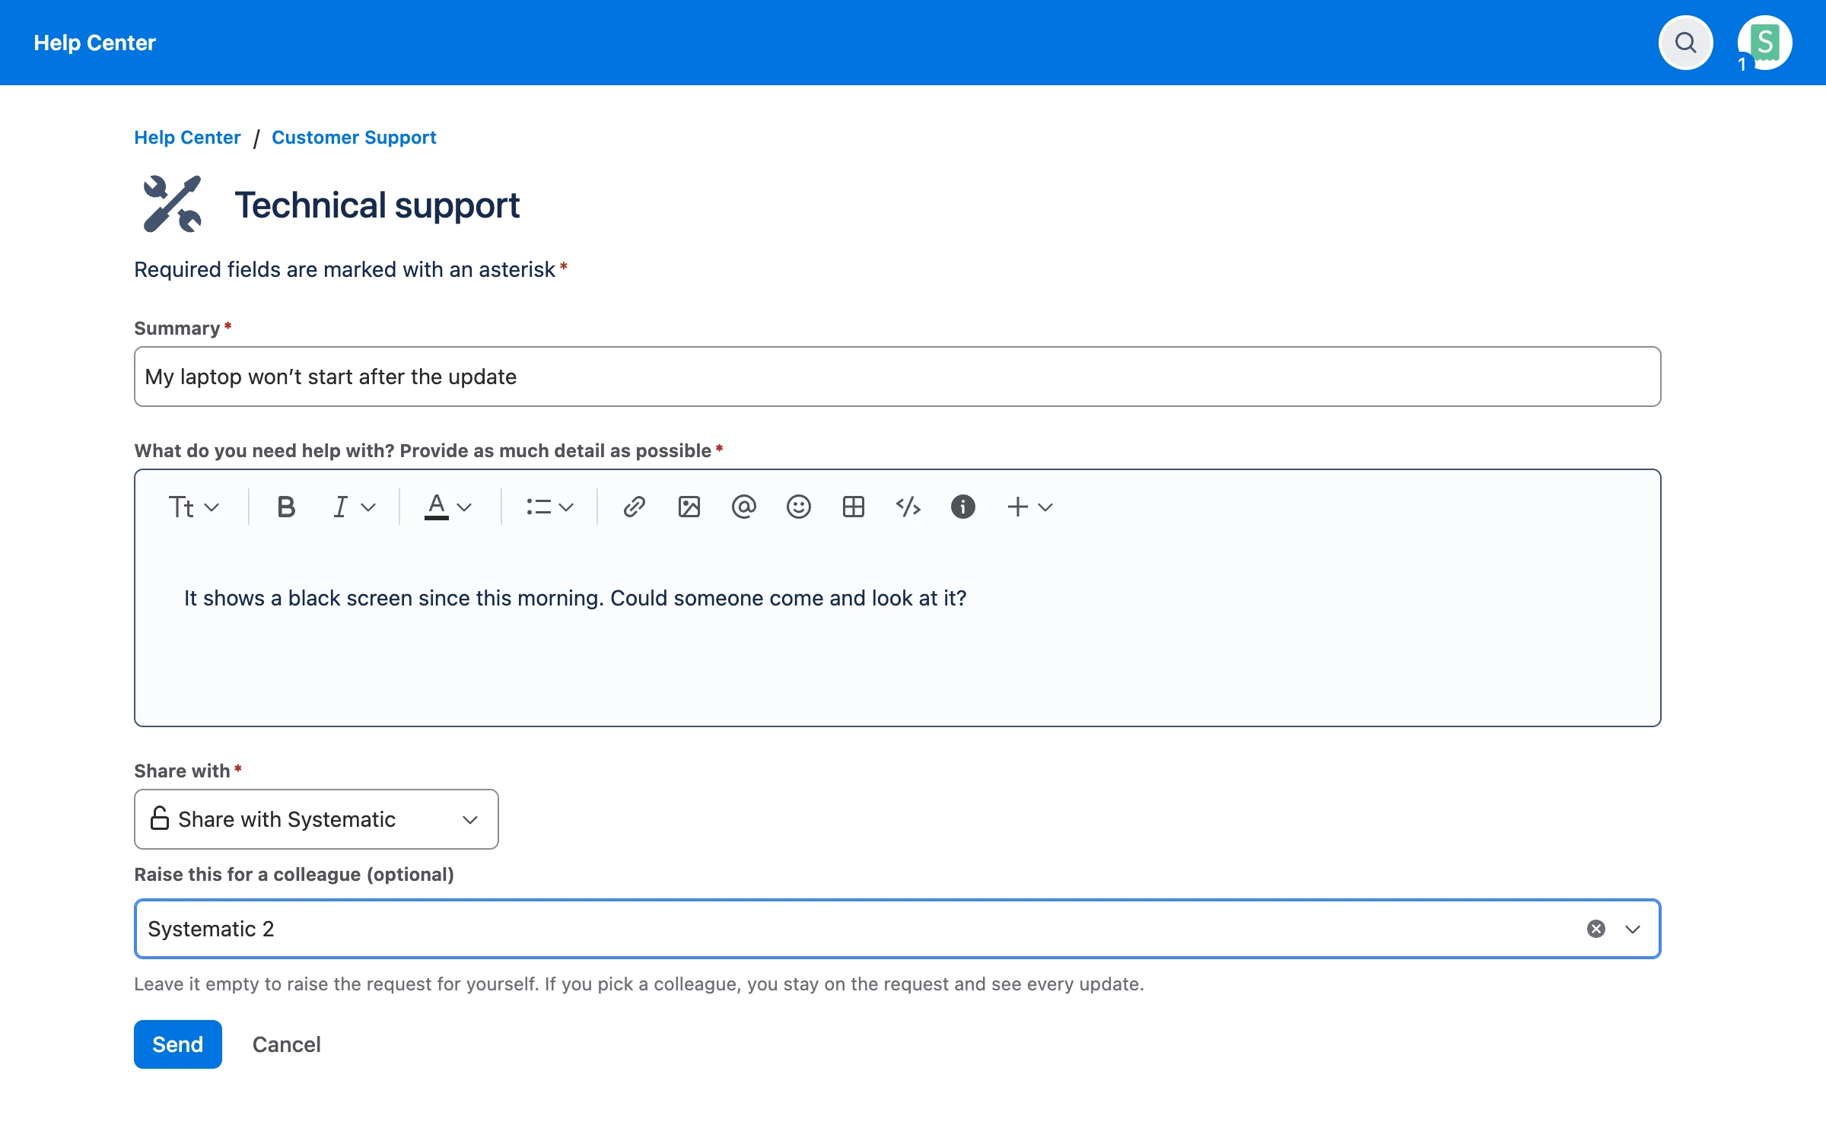Viewport: 1826px width, 1141px height.
Task: Open Customer Support breadcrumb link
Action: coord(354,138)
